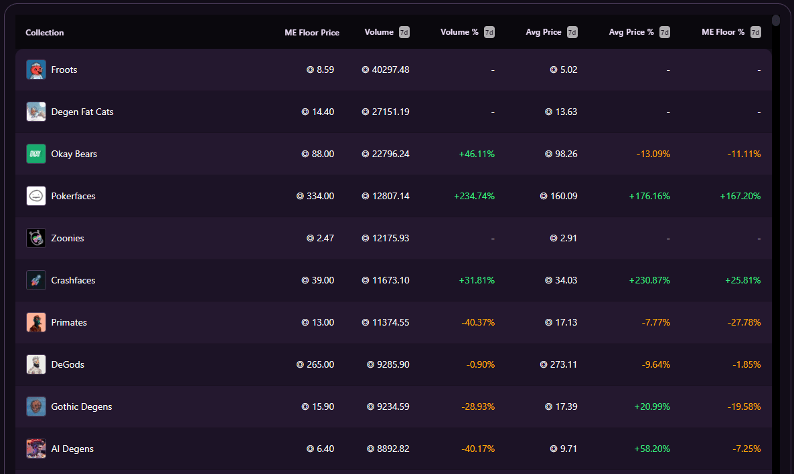Open the Pokerfaces collection link
The height and width of the screenshot is (474, 794).
pos(73,196)
